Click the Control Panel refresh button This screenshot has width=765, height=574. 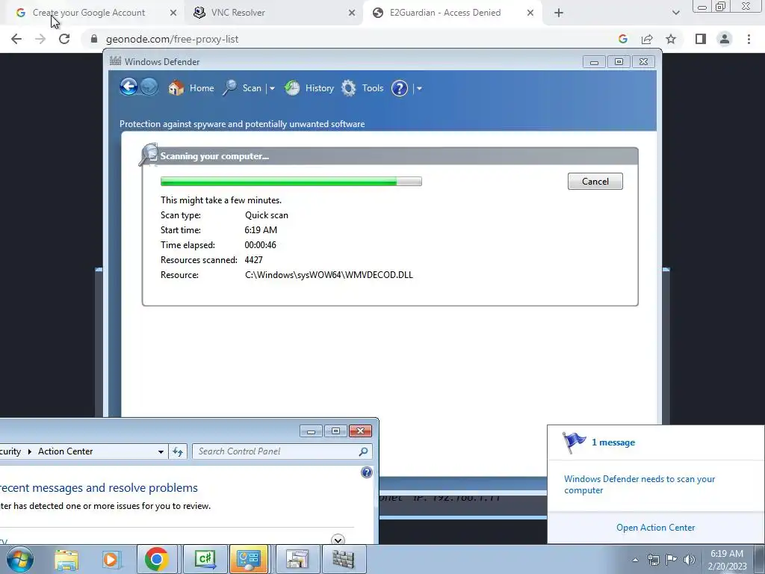point(178,452)
